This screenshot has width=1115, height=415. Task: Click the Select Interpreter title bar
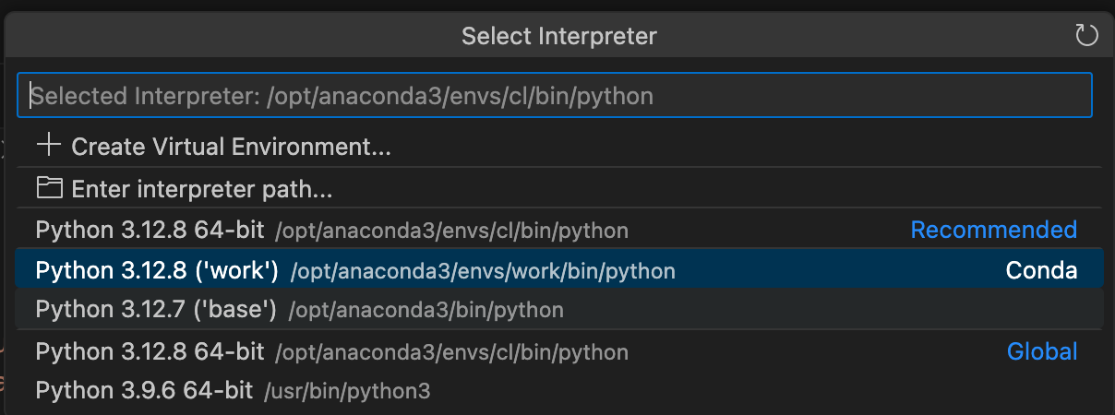(558, 36)
